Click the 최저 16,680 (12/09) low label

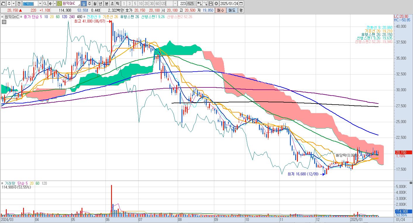304,174
